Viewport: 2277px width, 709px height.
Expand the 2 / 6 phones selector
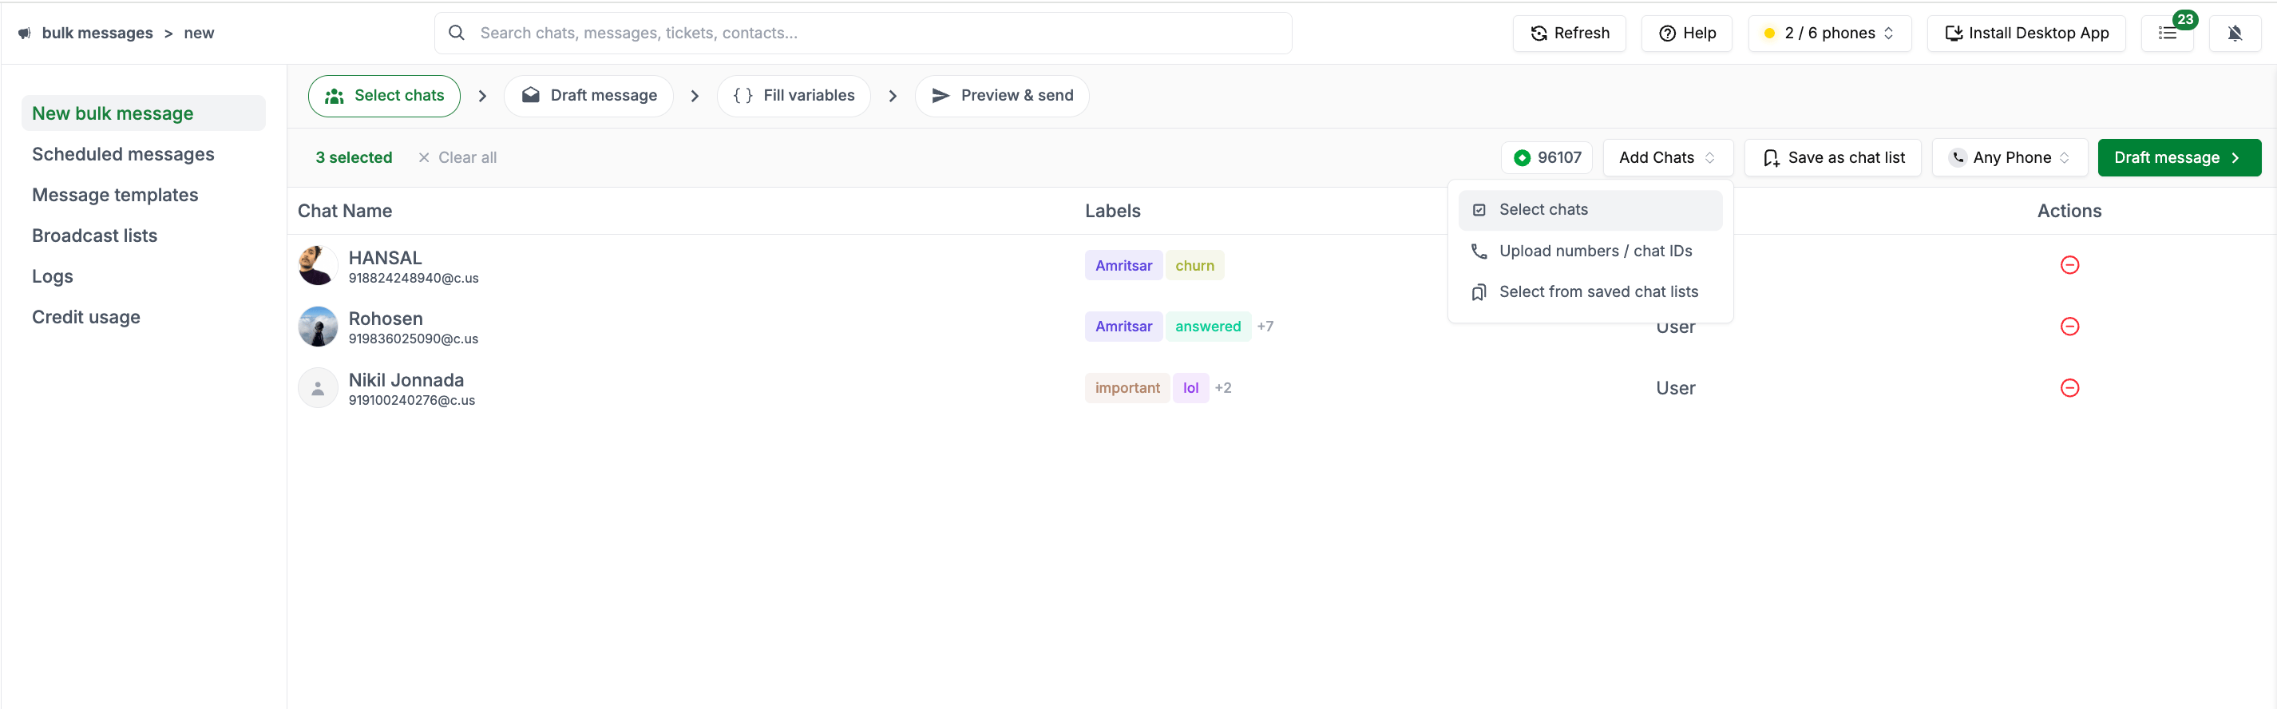click(x=1829, y=34)
